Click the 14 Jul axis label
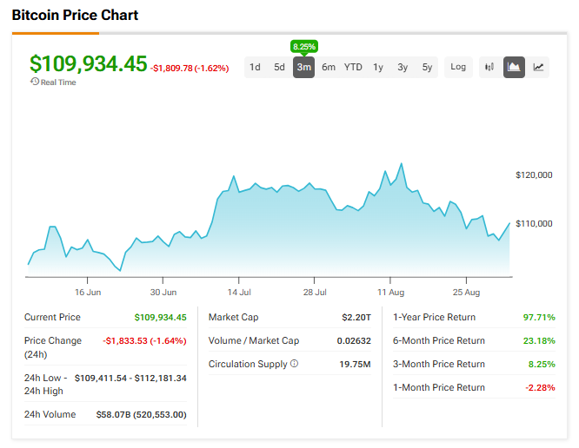The image size is (579, 448). tap(239, 293)
